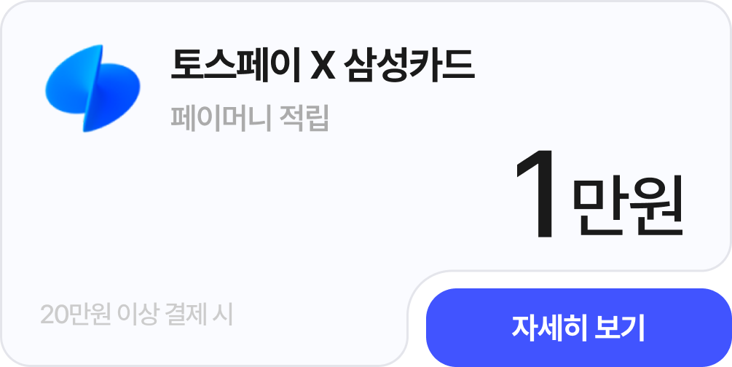Click the 20만원 이상 결제 시 condition text

(x=136, y=315)
